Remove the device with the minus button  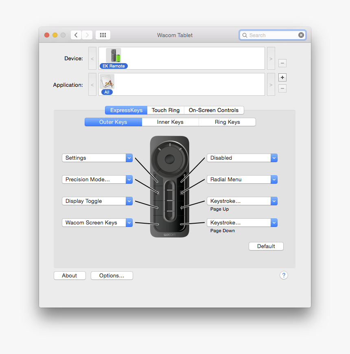282,63
